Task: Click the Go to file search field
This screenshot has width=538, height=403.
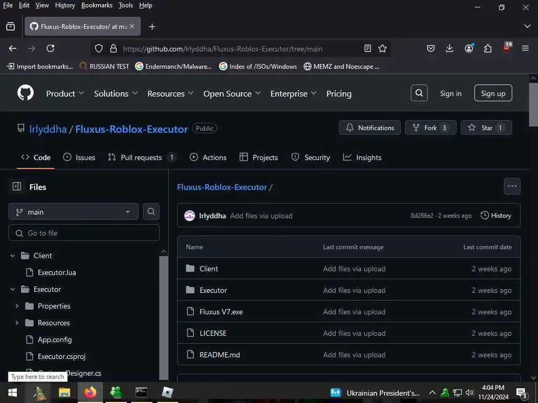Action: 84,232
